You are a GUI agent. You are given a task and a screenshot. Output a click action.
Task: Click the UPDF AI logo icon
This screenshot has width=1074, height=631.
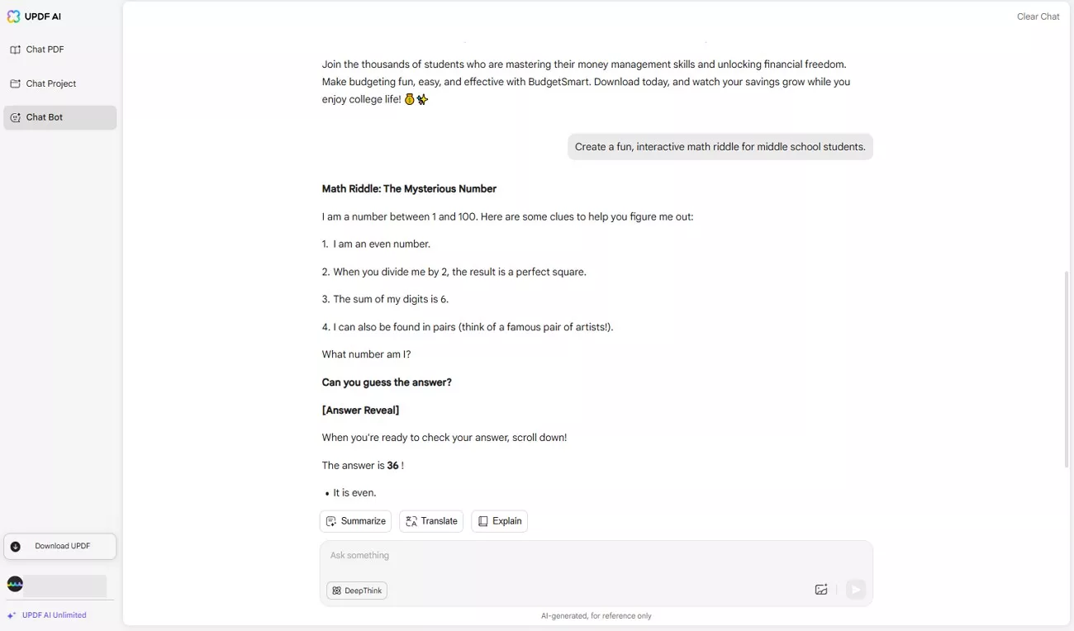13,17
